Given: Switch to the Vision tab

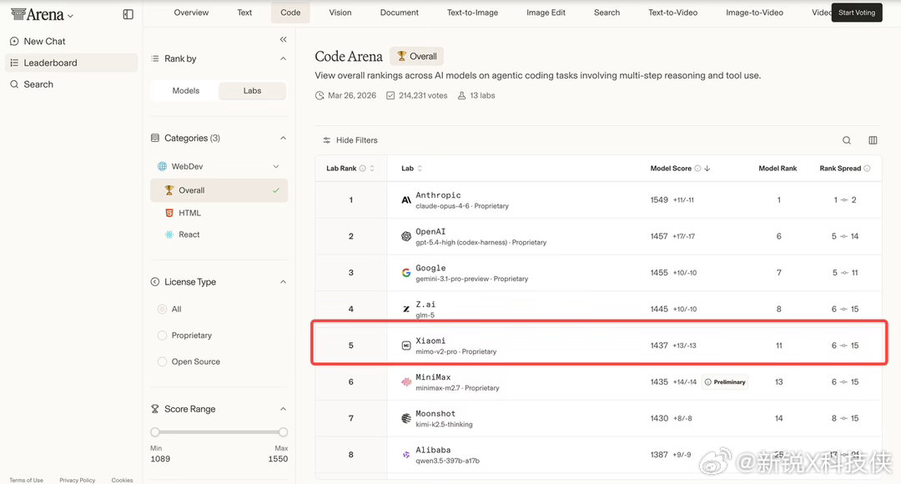Looking at the screenshot, I should click(x=340, y=13).
